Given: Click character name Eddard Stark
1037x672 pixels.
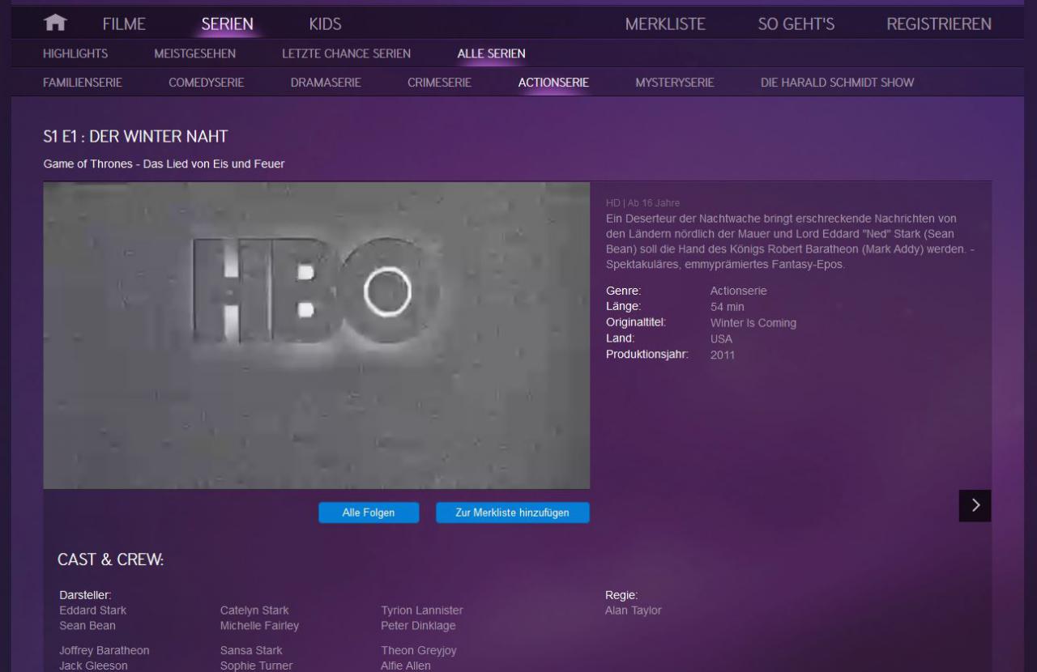Looking at the screenshot, I should pos(92,610).
